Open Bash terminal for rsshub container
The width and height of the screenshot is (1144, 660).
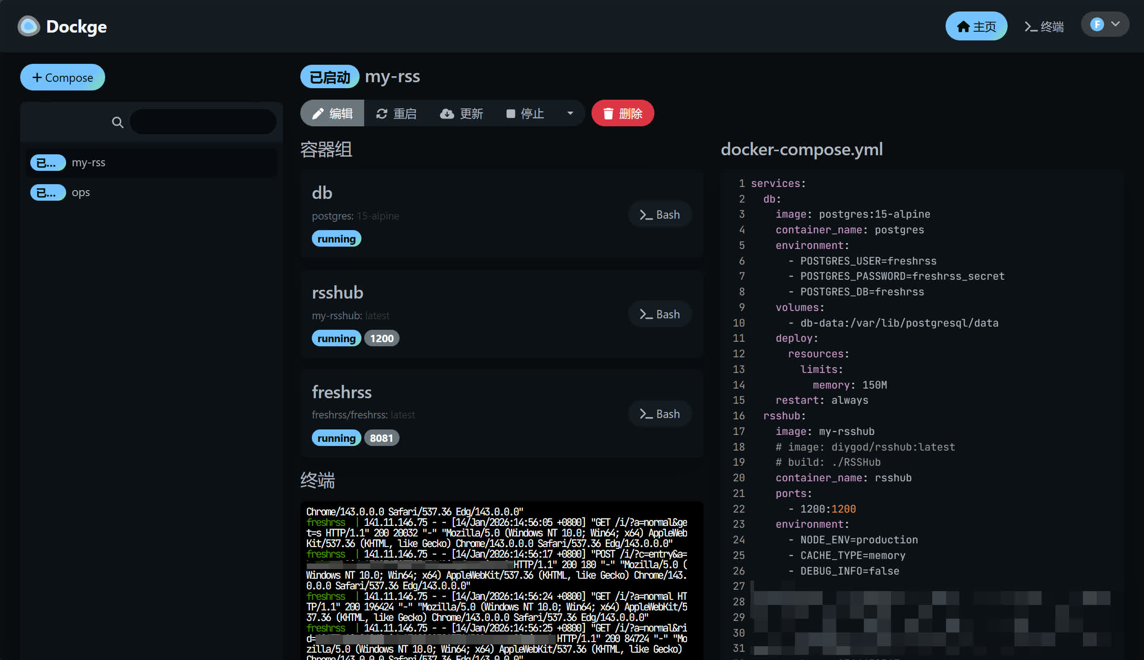(659, 314)
